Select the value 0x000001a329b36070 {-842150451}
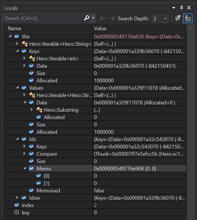This screenshot has height=220, width=197. pos(135,66)
